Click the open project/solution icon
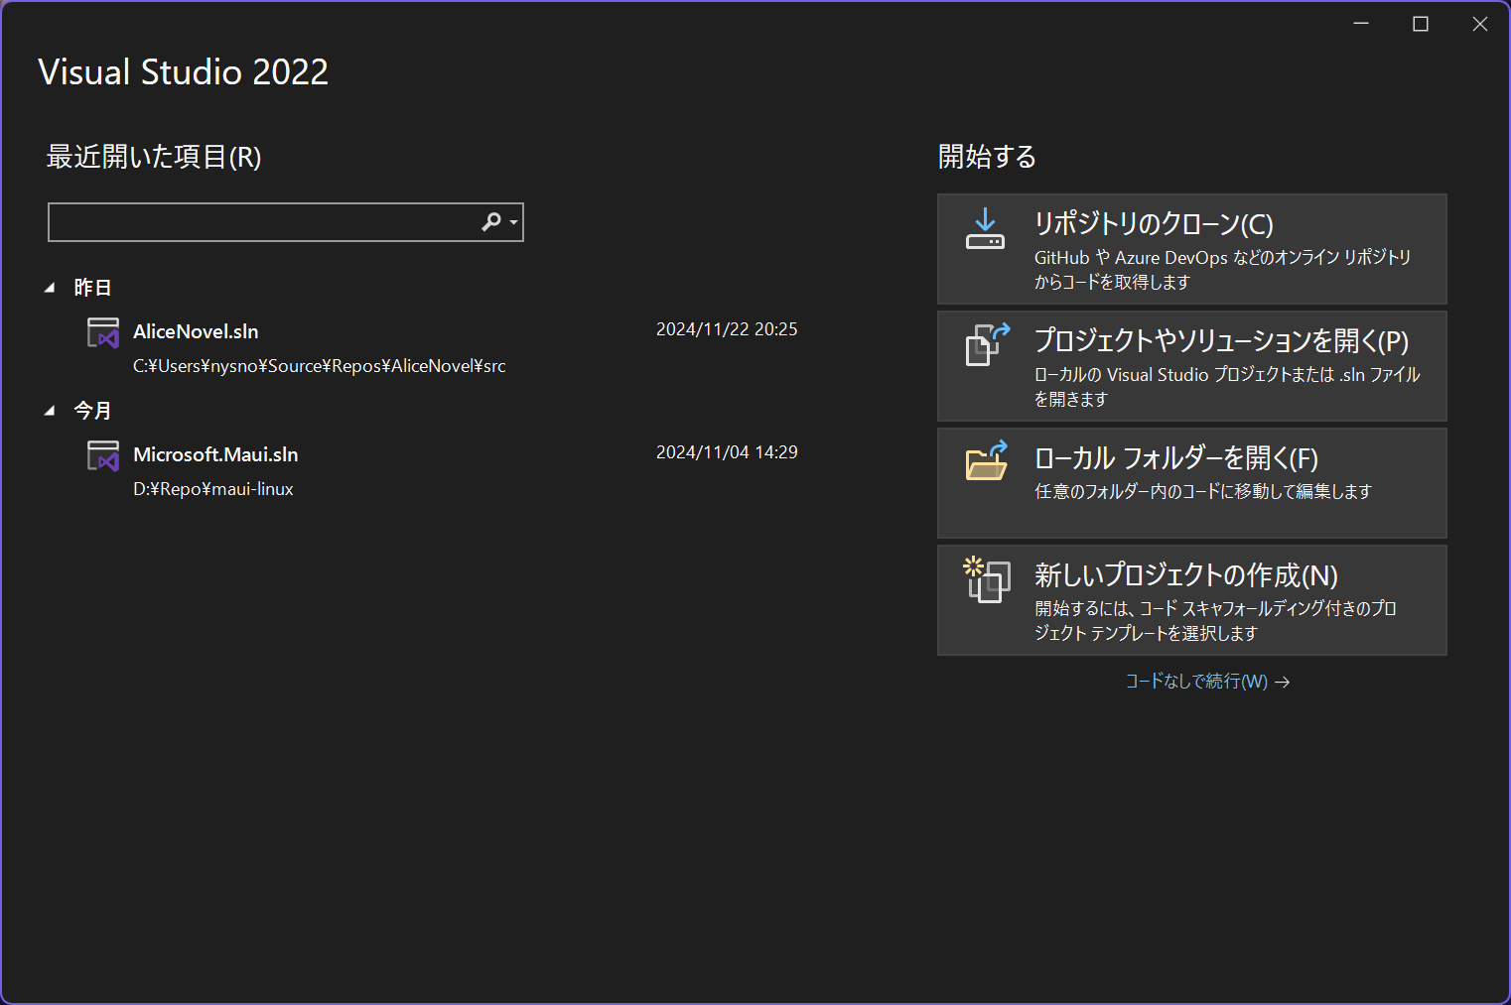 point(985,344)
